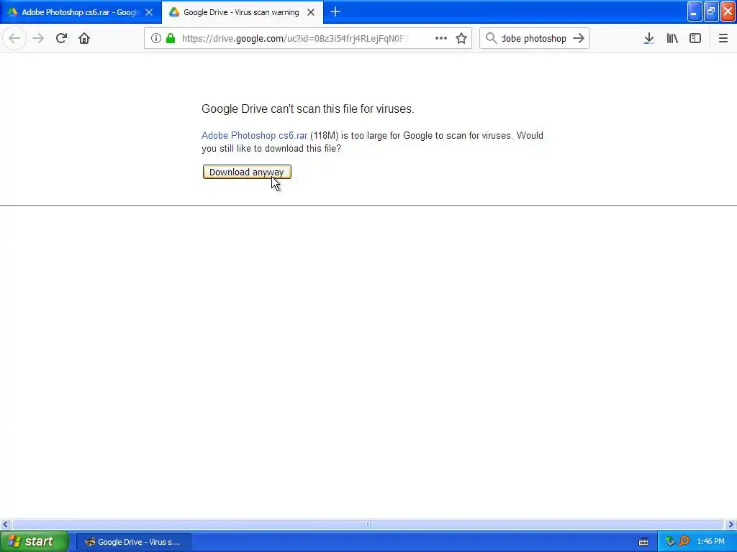Screen dimensions: 737x552
Task: Open the browser home page
Action: [x=84, y=39]
